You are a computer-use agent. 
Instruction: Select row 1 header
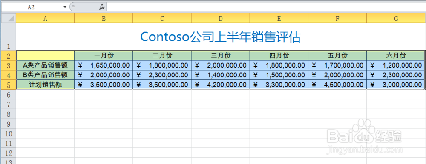point(9,37)
